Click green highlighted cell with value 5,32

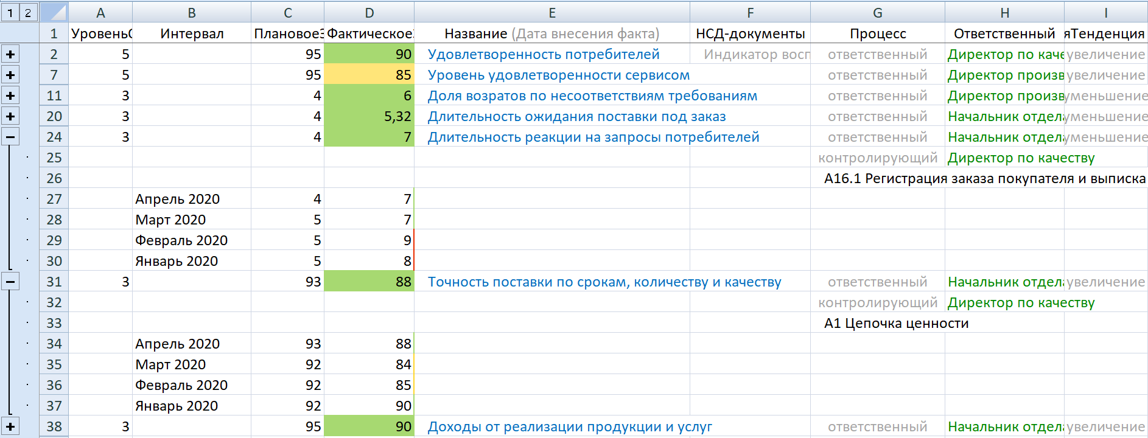coord(369,116)
